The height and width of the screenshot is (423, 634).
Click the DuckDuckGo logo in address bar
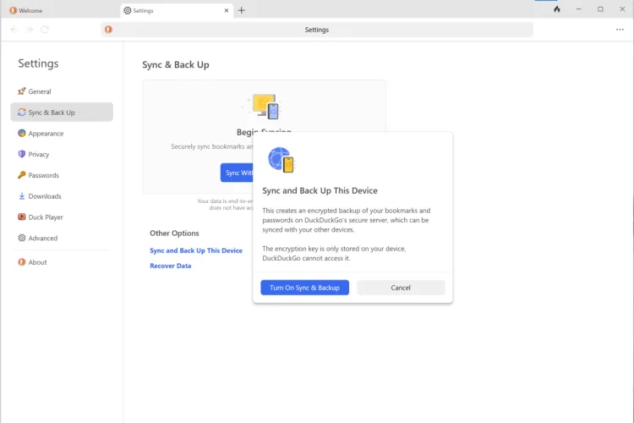pos(108,30)
